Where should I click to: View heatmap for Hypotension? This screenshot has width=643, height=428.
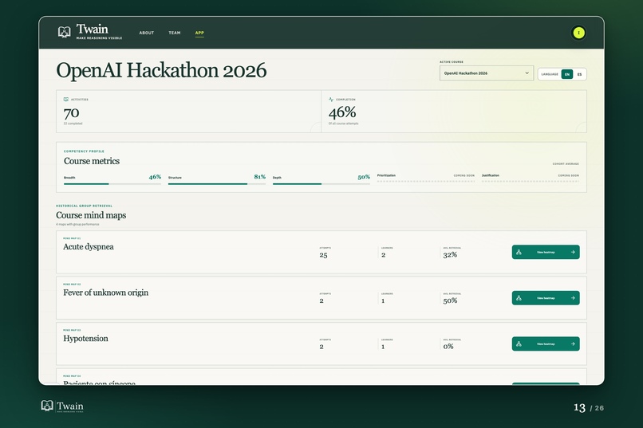[x=546, y=344]
